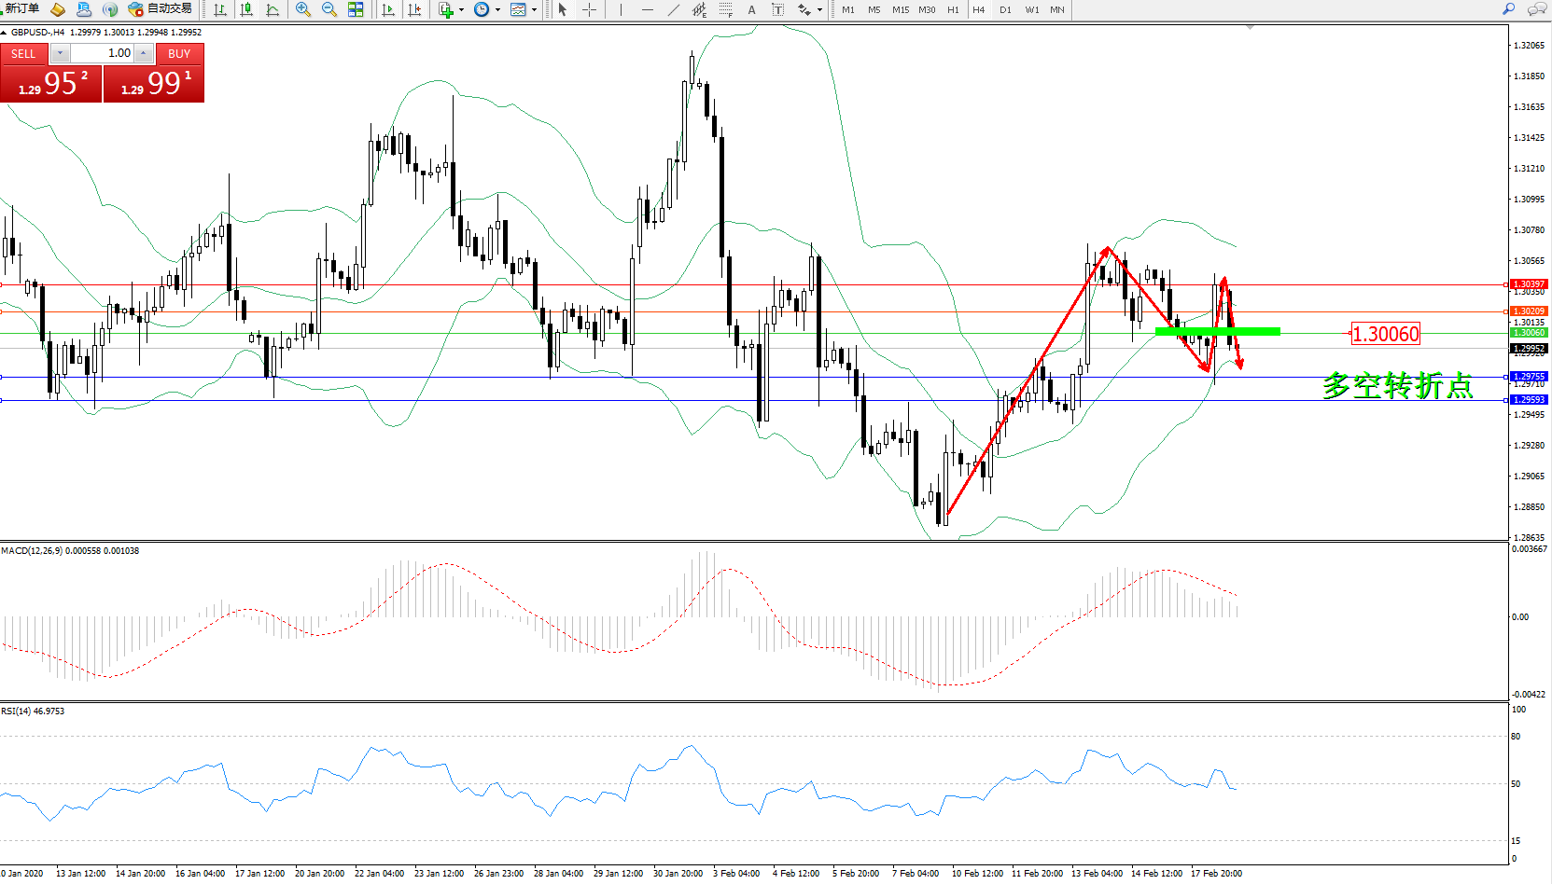The width and height of the screenshot is (1552, 884).
Task: Switch to the M15 timeframe
Action: point(900,9)
